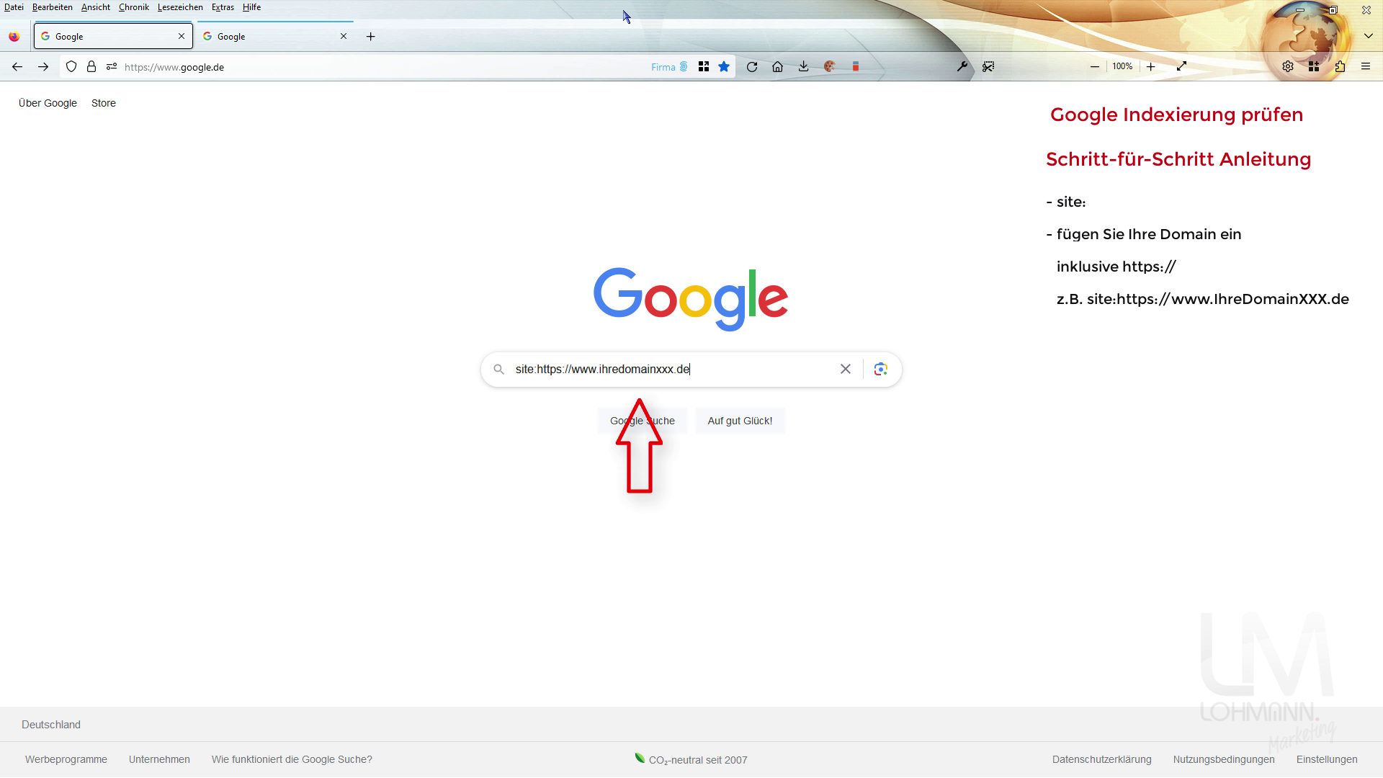
Task: Open the Firma container indicator
Action: click(669, 67)
